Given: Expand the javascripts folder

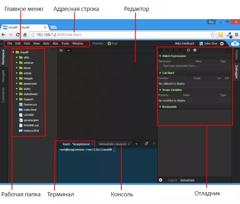Looking at the screenshot, I should click(17, 84).
